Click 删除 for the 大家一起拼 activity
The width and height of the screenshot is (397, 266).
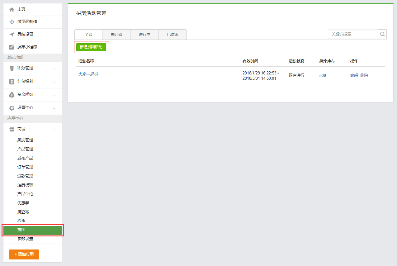(364, 75)
